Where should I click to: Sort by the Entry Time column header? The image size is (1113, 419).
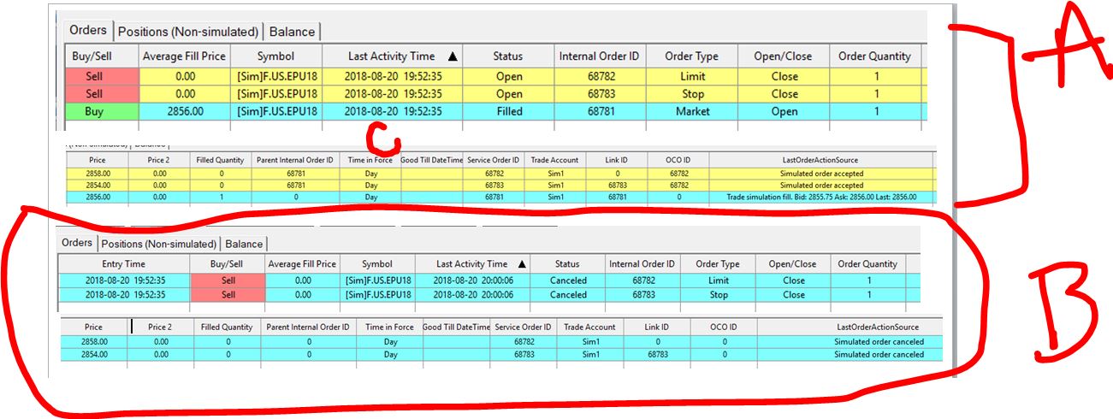tap(123, 264)
